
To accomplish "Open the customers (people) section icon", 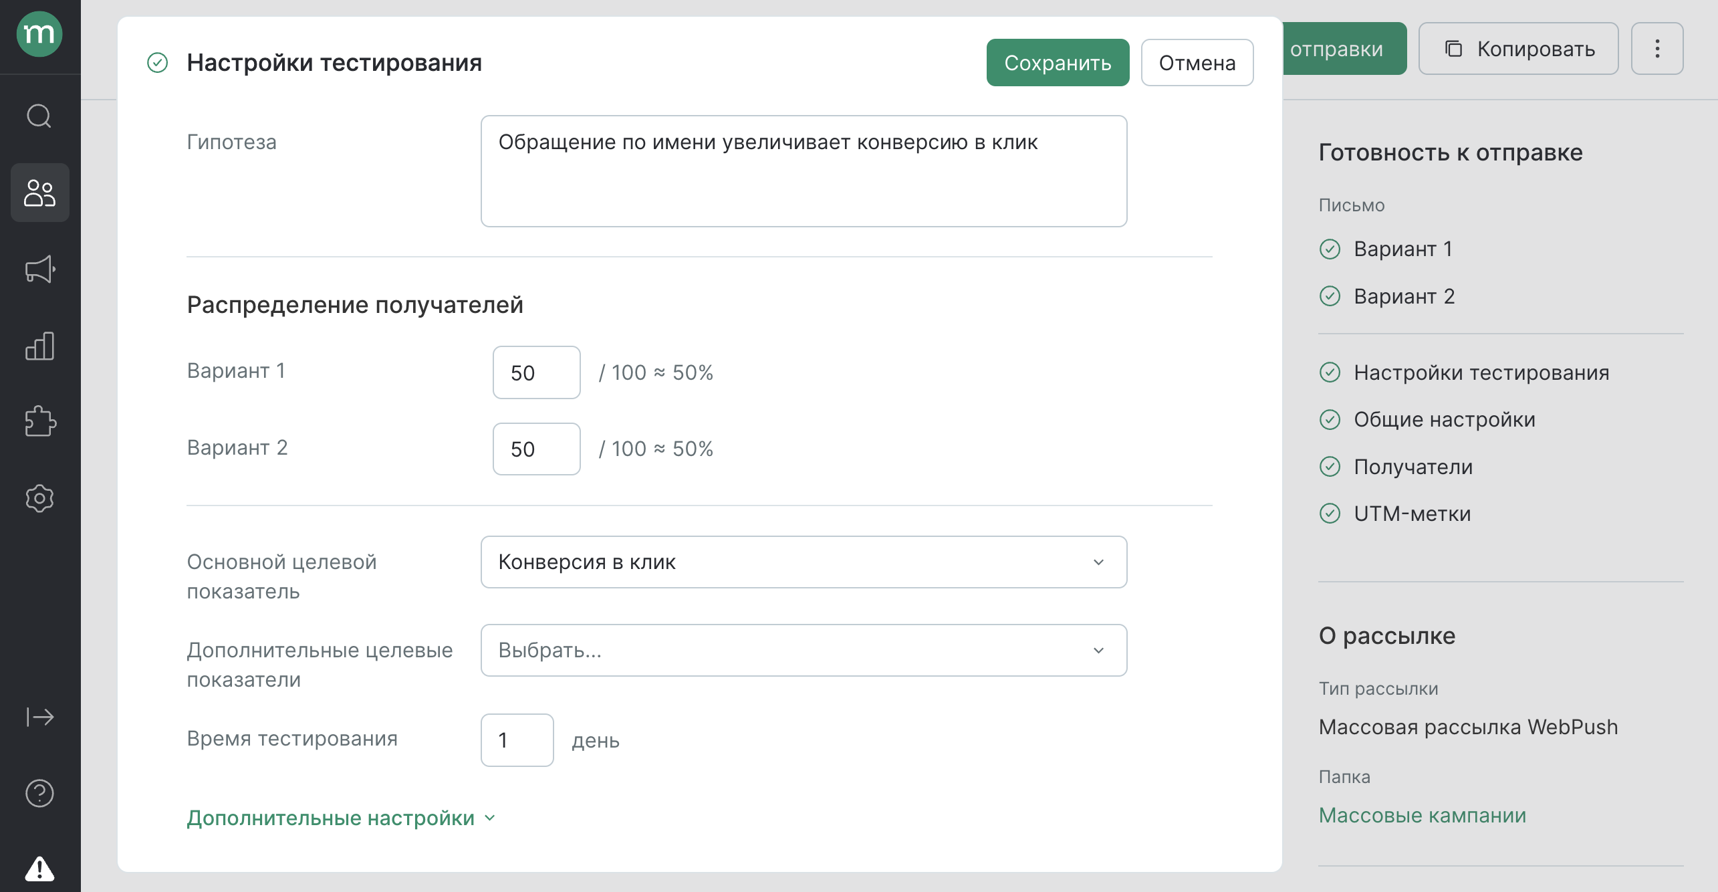I will 39,193.
